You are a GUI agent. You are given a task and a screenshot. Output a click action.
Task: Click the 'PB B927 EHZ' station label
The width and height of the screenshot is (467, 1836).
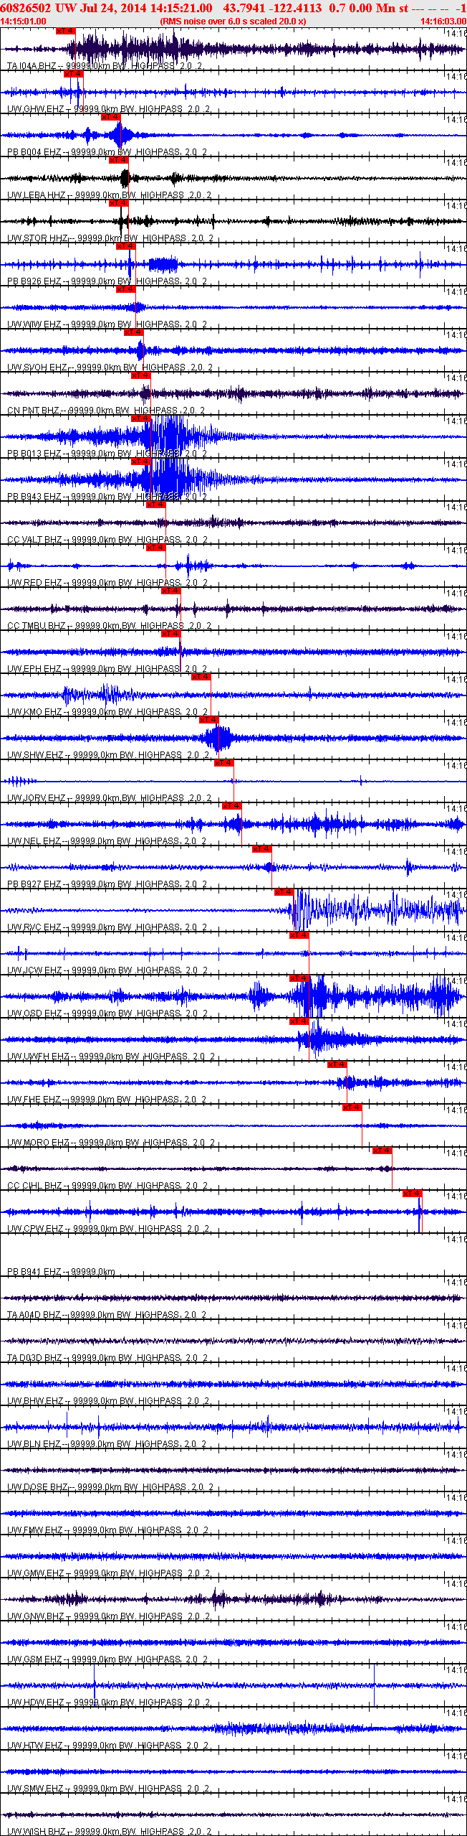point(34,884)
